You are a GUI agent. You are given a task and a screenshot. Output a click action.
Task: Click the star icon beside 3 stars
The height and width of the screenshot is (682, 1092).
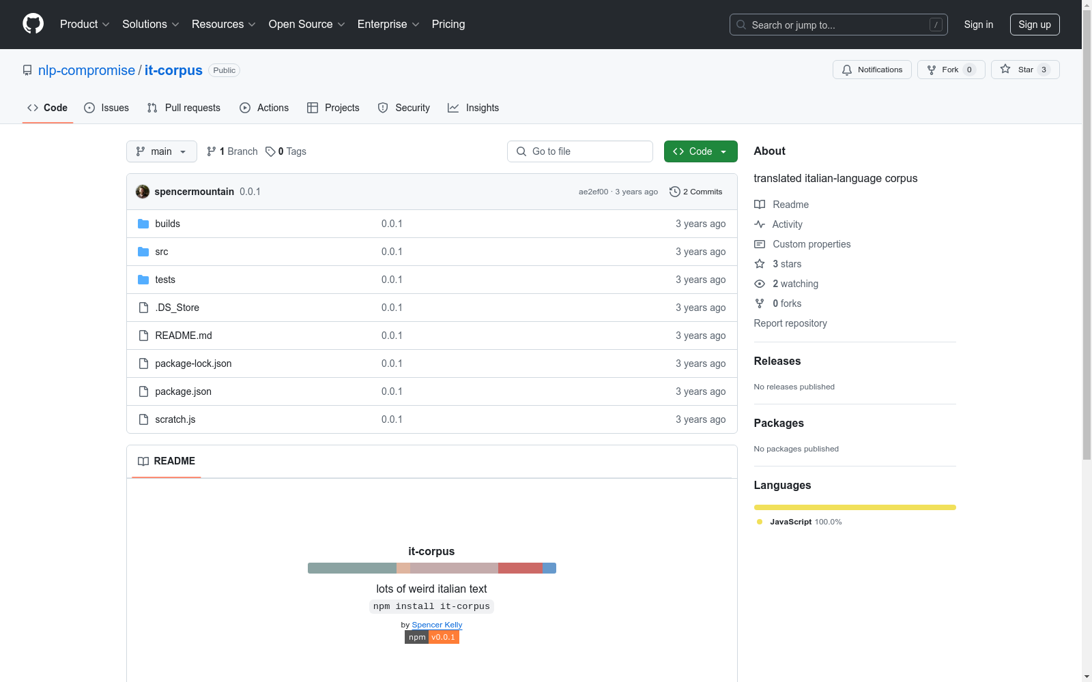click(760, 264)
